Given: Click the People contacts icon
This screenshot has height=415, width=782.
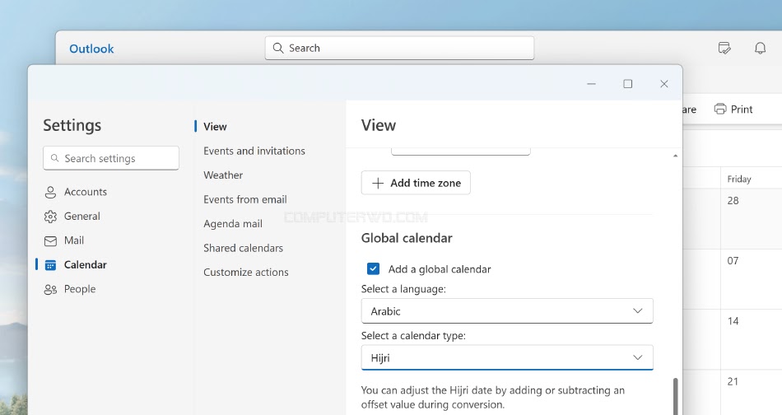Looking at the screenshot, I should [x=50, y=289].
